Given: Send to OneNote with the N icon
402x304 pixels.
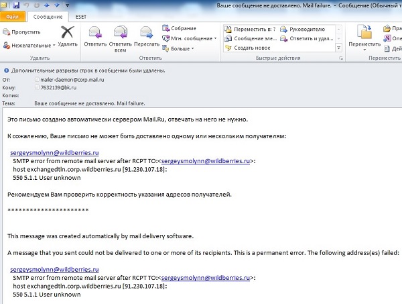Looking at the screenshot, I should 387,38.
